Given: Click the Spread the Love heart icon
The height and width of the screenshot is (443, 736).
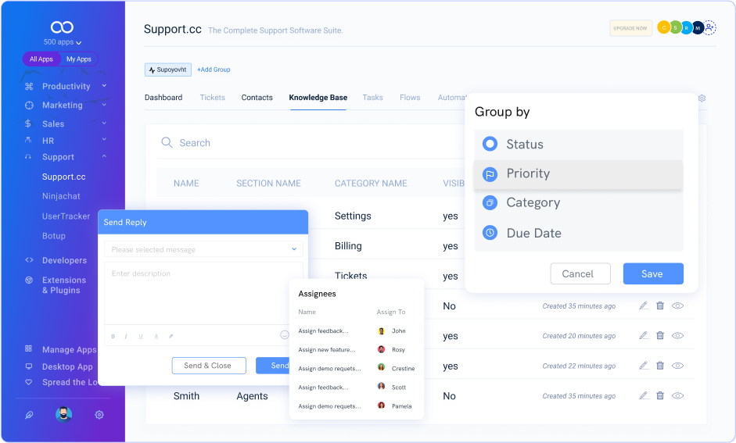Looking at the screenshot, I should pos(29,382).
